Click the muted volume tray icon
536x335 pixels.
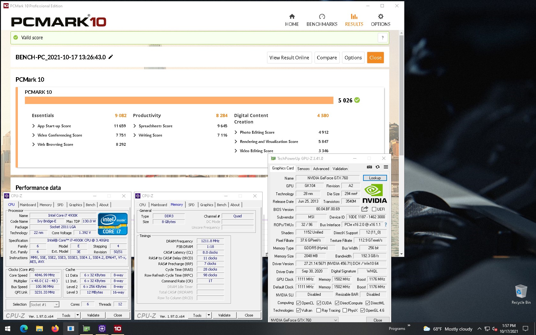pos(495,329)
